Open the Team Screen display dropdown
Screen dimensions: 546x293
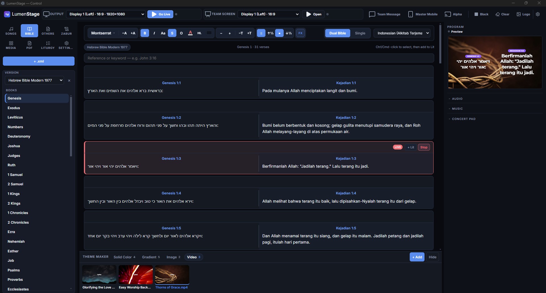click(x=269, y=14)
